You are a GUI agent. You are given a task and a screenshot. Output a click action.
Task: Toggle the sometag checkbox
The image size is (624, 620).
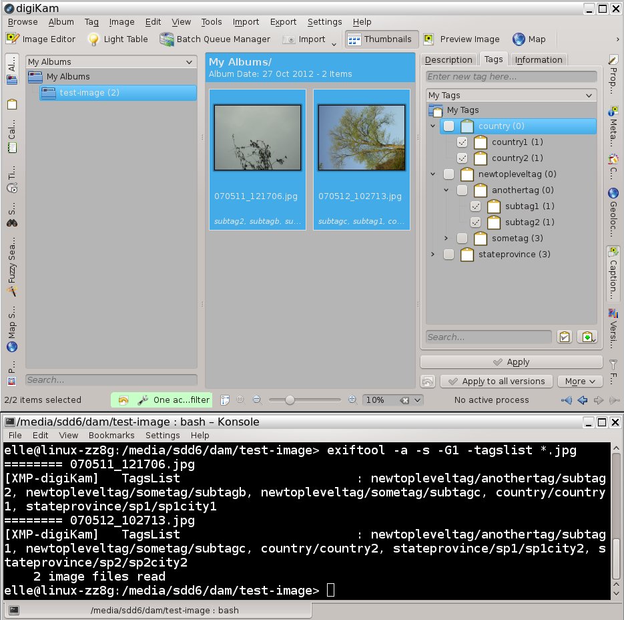point(462,239)
